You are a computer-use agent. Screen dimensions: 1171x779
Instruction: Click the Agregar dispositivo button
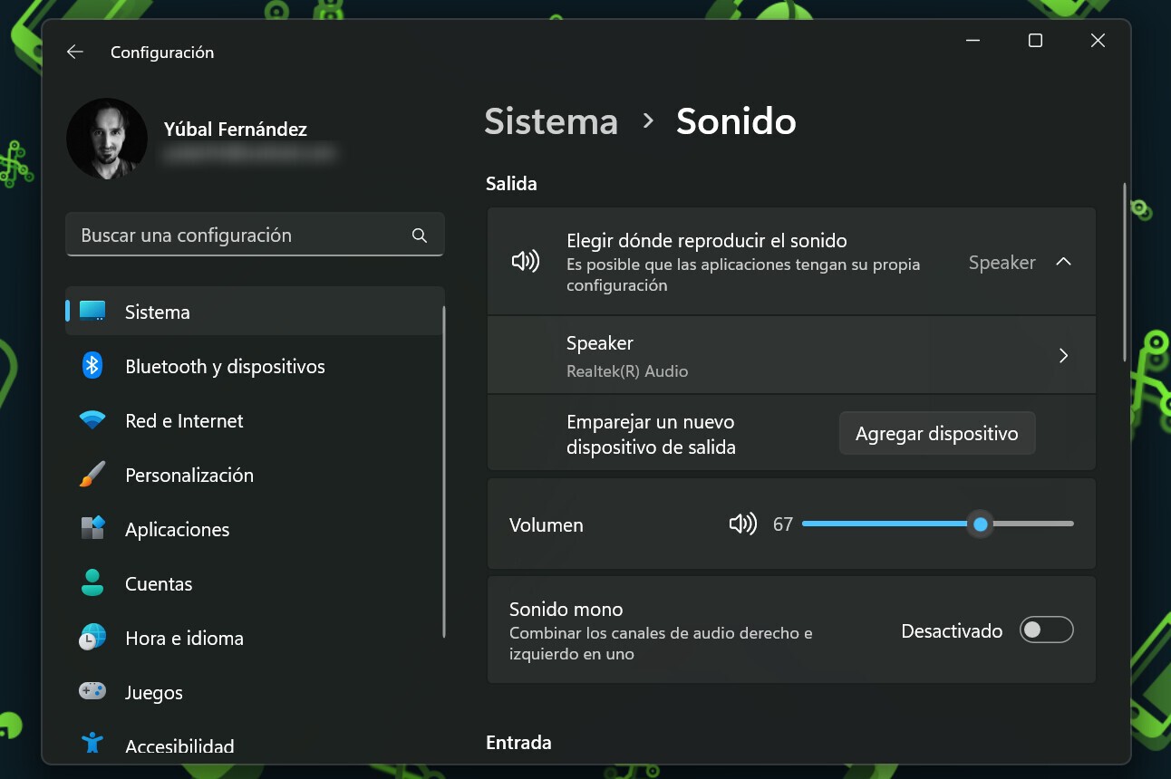click(x=936, y=433)
